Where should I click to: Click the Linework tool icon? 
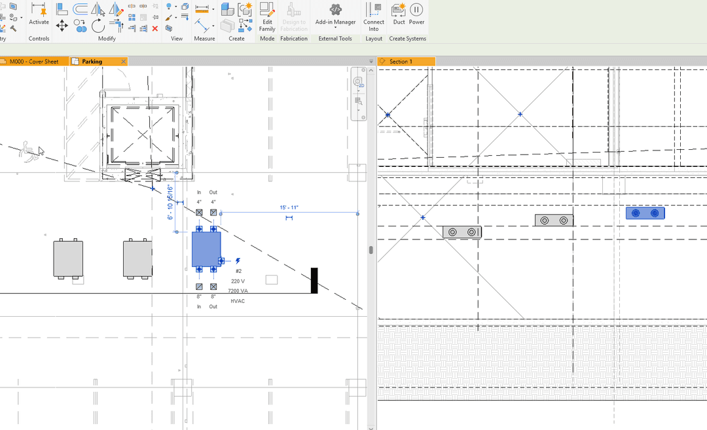pyautogui.click(x=185, y=18)
